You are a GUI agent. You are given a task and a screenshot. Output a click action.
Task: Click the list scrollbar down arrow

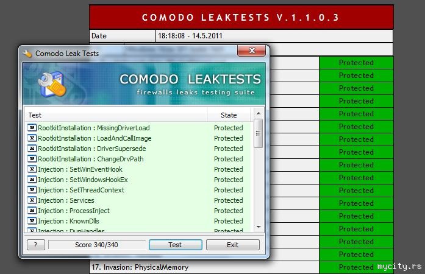pos(259,227)
